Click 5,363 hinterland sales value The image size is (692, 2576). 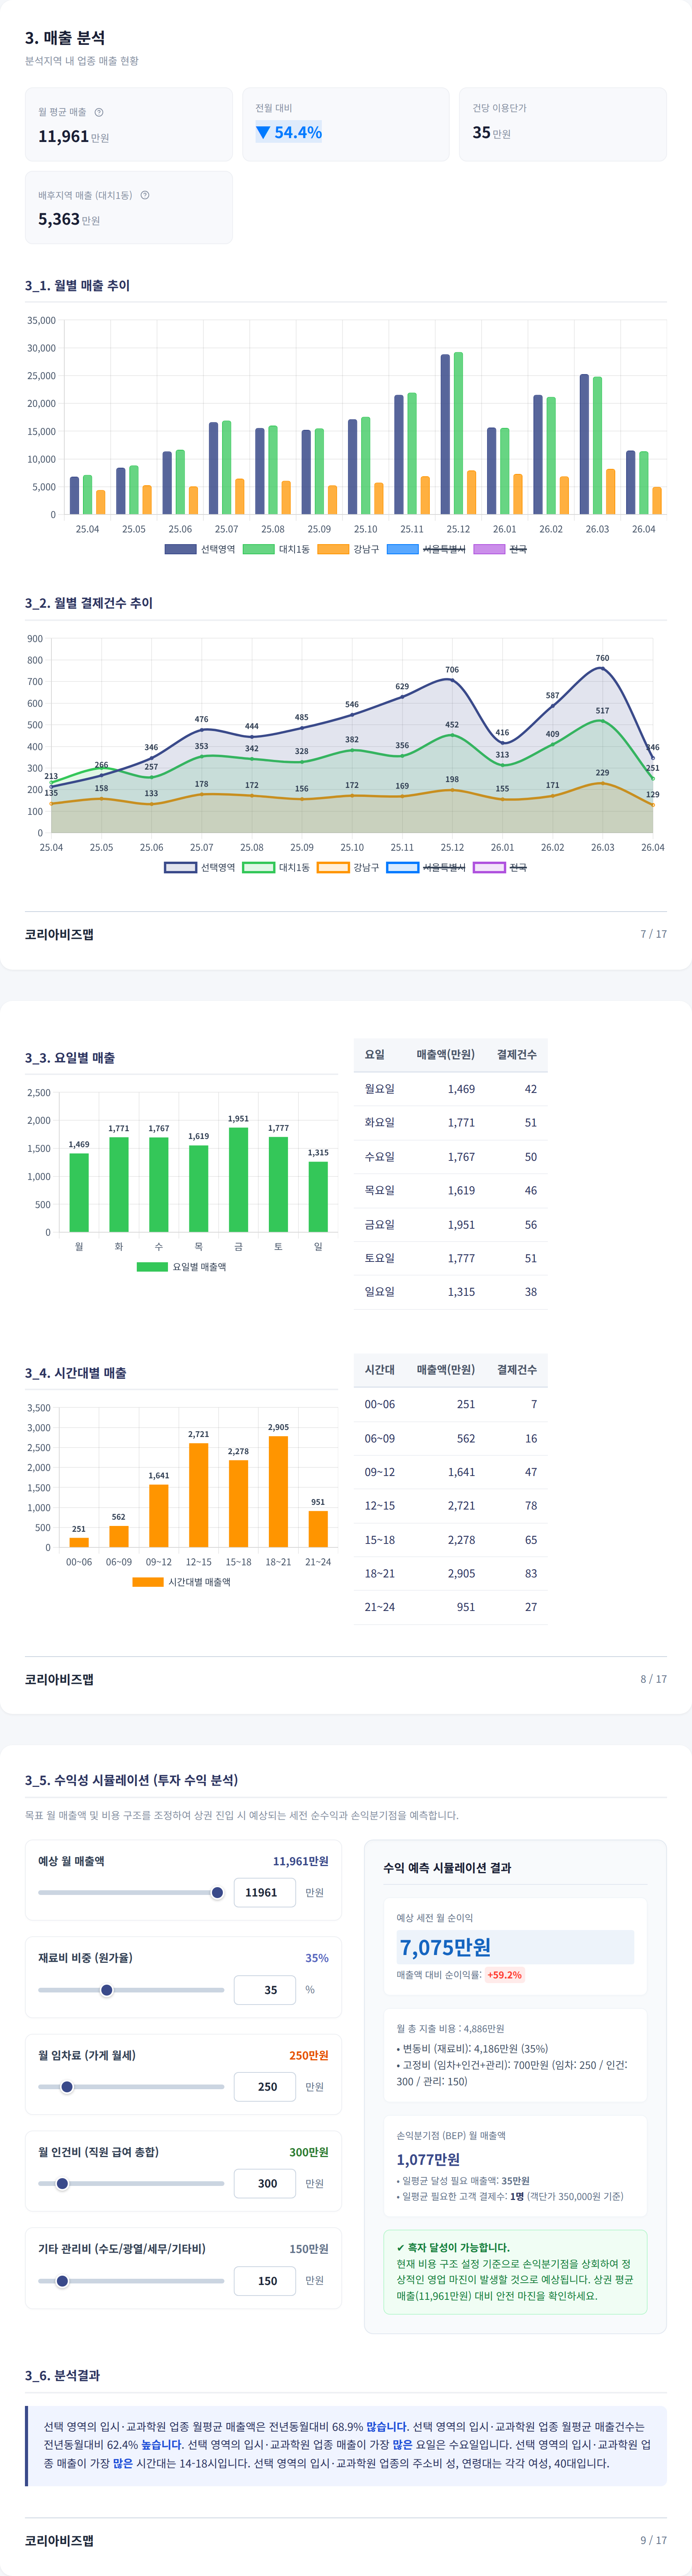59,219
